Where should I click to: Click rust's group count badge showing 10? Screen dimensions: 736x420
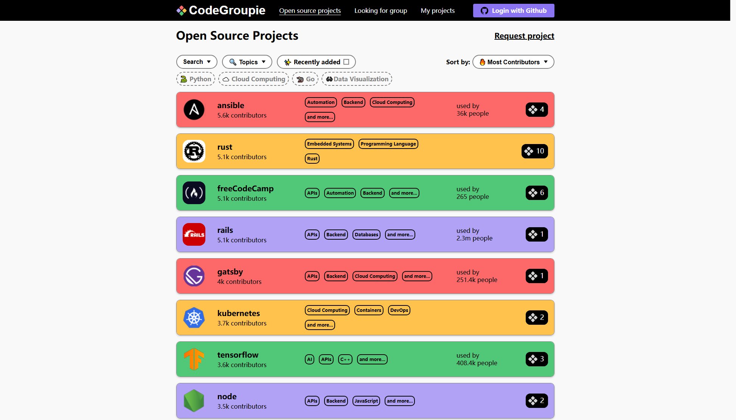point(534,151)
